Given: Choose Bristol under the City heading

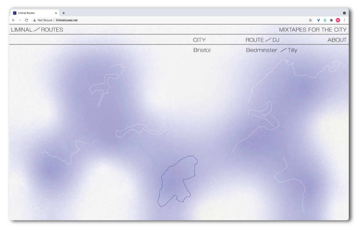Looking at the screenshot, I should click(x=202, y=50).
